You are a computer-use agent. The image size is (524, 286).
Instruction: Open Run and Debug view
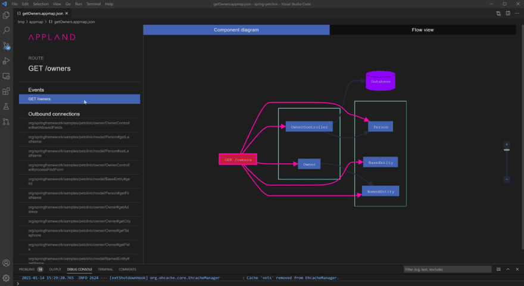click(6, 61)
